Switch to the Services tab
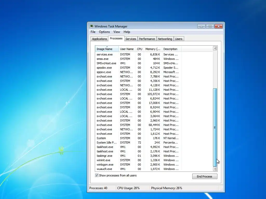The image size is (266, 199). (131, 39)
